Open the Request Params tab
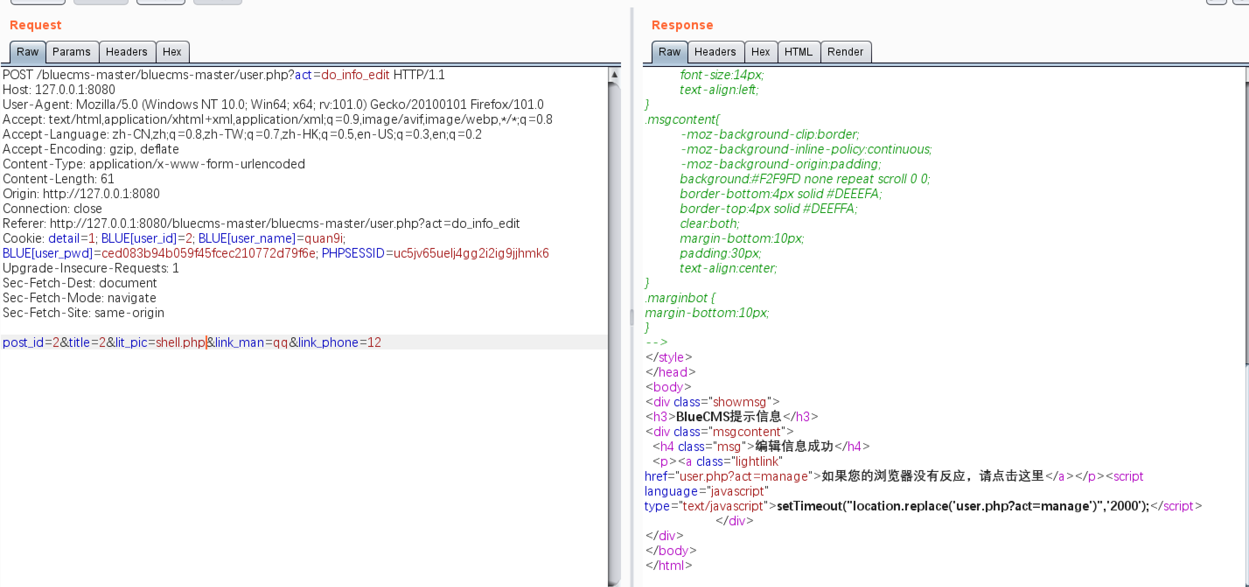Viewport: 1249px width, 587px height. pyautogui.click(x=72, y=52)
